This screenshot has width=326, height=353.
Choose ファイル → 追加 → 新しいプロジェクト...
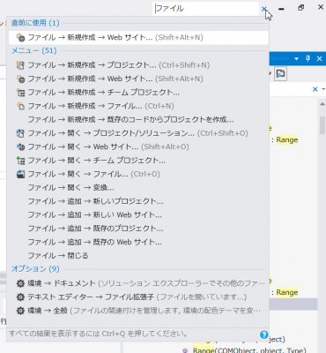coord(138,201)
